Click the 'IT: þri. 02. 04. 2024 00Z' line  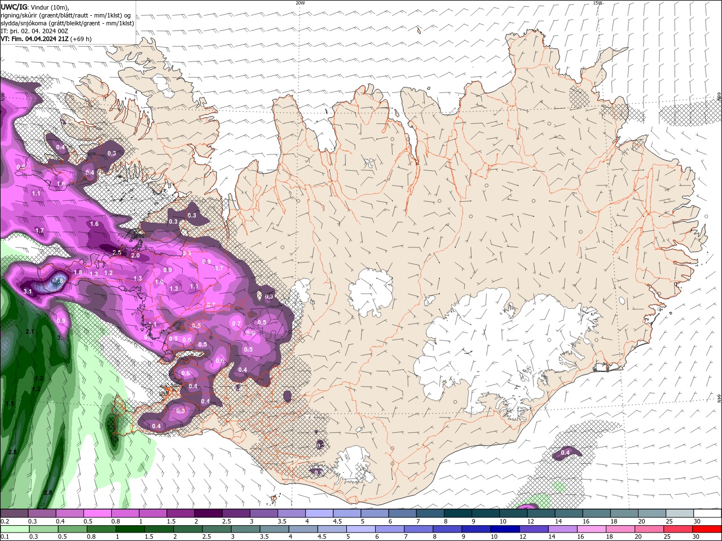35,31
